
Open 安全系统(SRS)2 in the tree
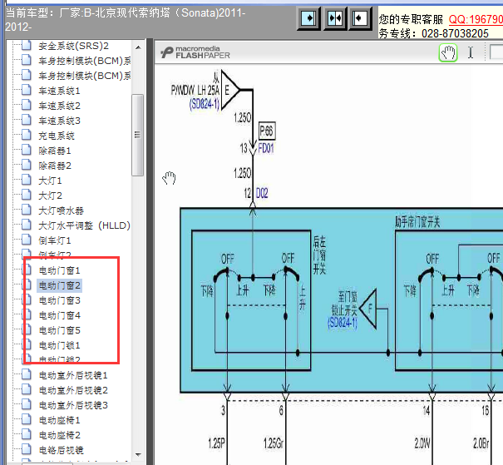[73, 47]
